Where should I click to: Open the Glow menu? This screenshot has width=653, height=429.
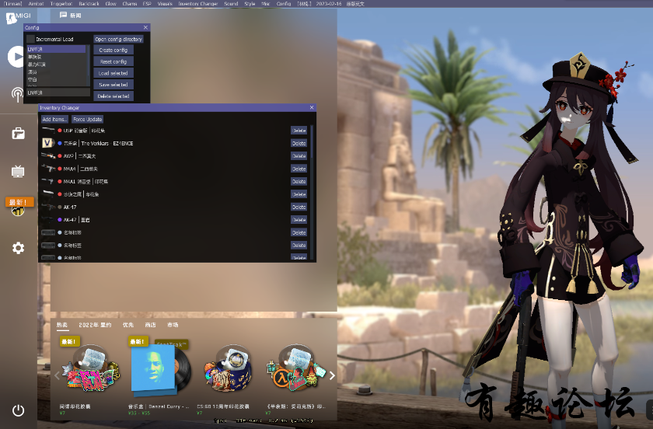pyautogui.click(x=110, y=3)
